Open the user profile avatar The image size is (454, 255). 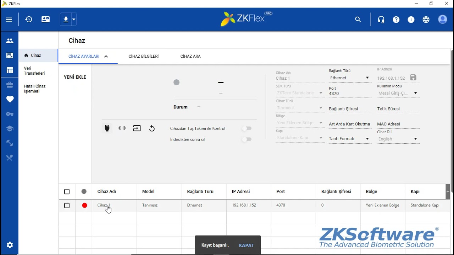click(x=443, y=19)
